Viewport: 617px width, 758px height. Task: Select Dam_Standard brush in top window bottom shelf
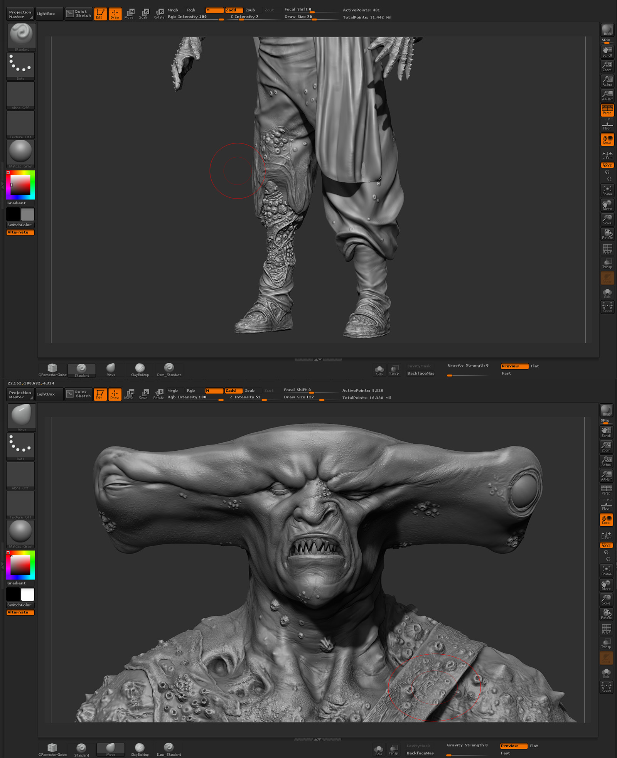169,370
